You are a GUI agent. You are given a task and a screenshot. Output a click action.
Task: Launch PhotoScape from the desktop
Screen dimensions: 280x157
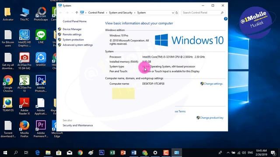(41, 14)
